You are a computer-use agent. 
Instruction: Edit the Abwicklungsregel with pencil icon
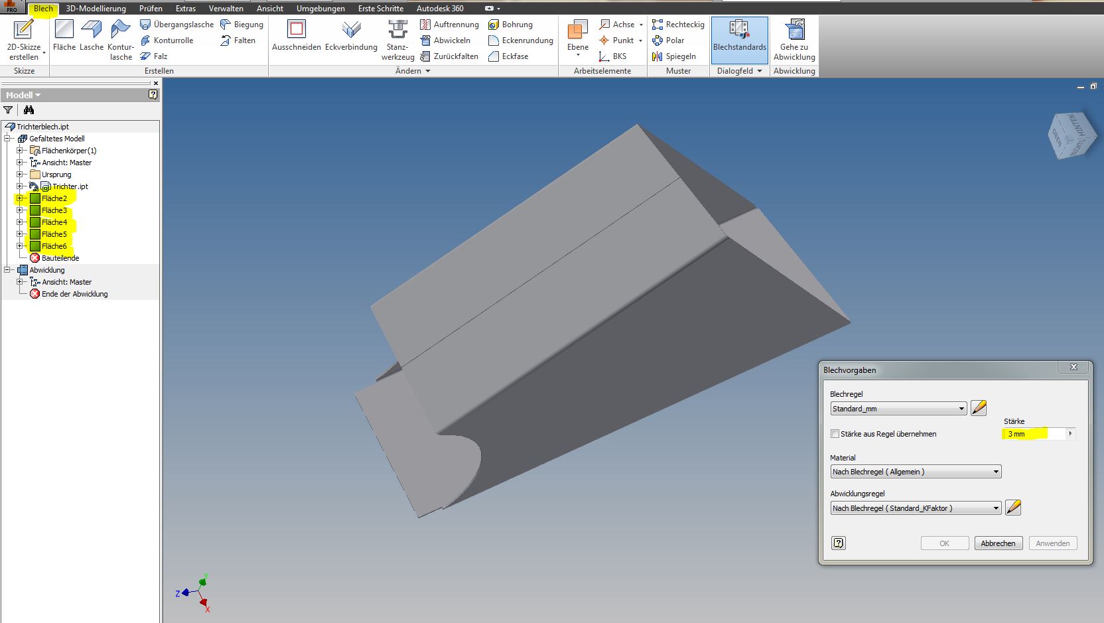coord(1013,508)
